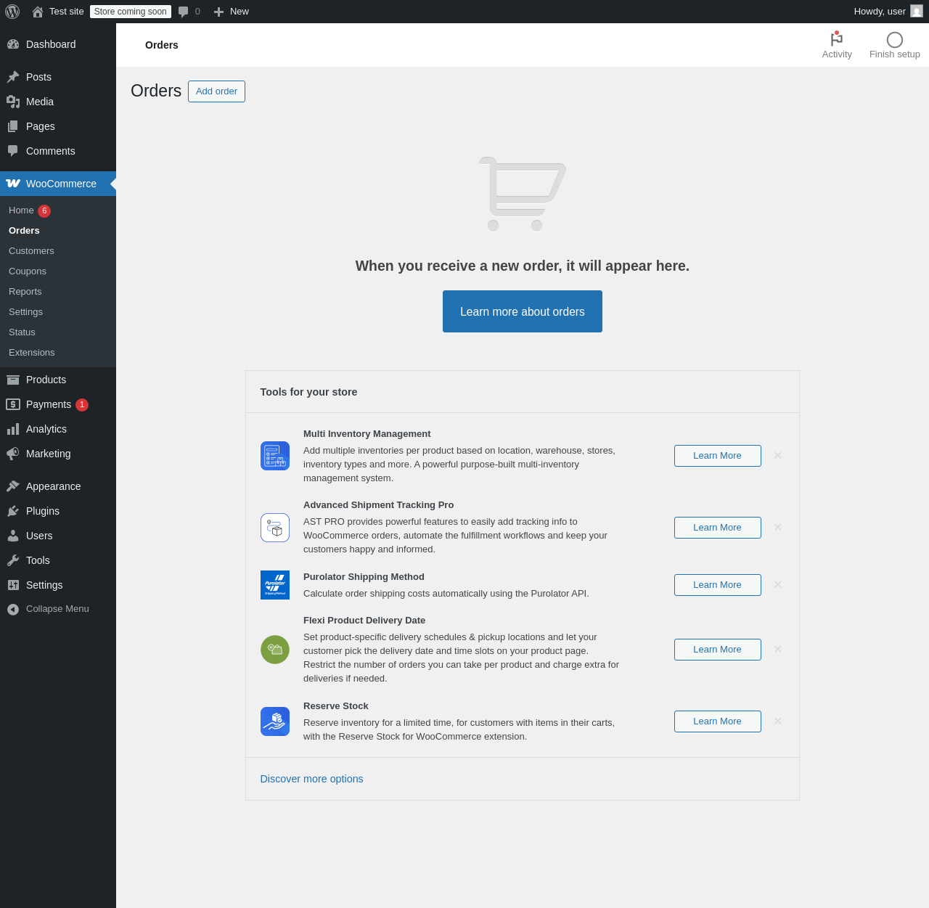
Task: Click Learn more about orders button
Action: [523, 311]
